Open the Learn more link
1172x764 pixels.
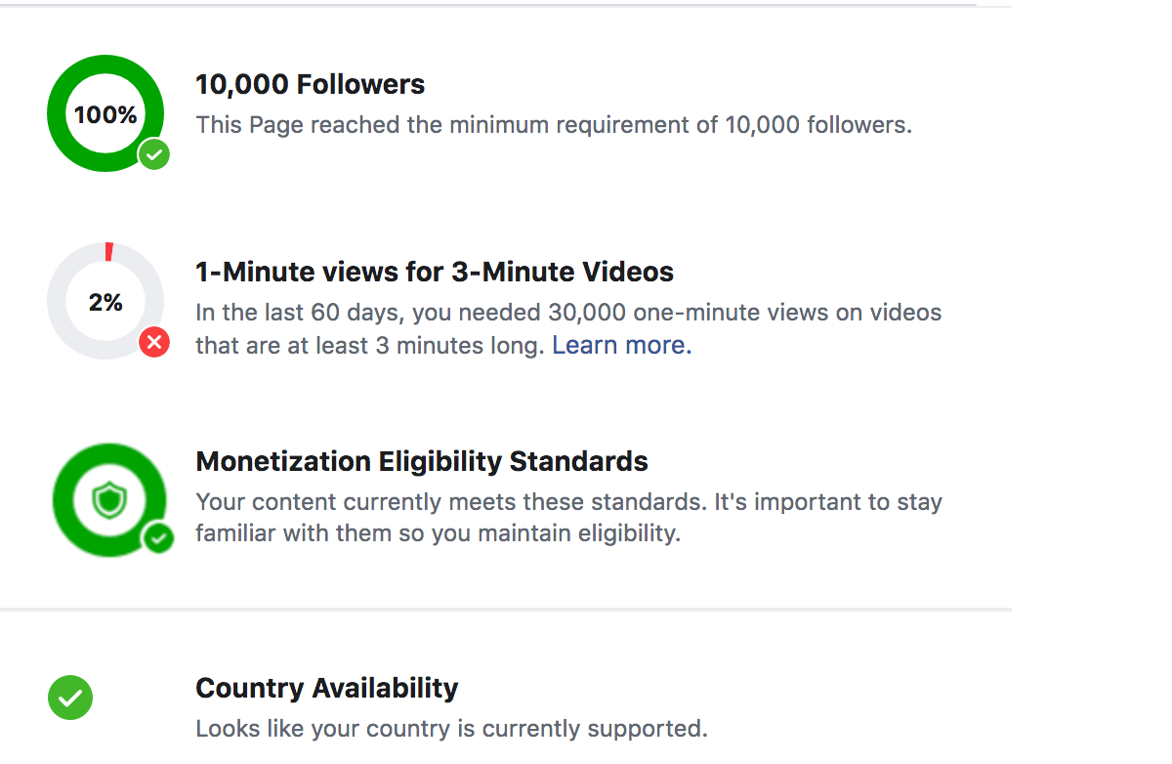[621, 346]
